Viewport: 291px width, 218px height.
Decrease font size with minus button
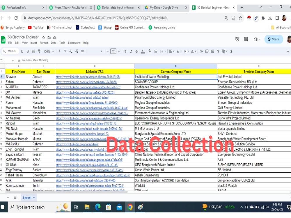coord(107,51)
